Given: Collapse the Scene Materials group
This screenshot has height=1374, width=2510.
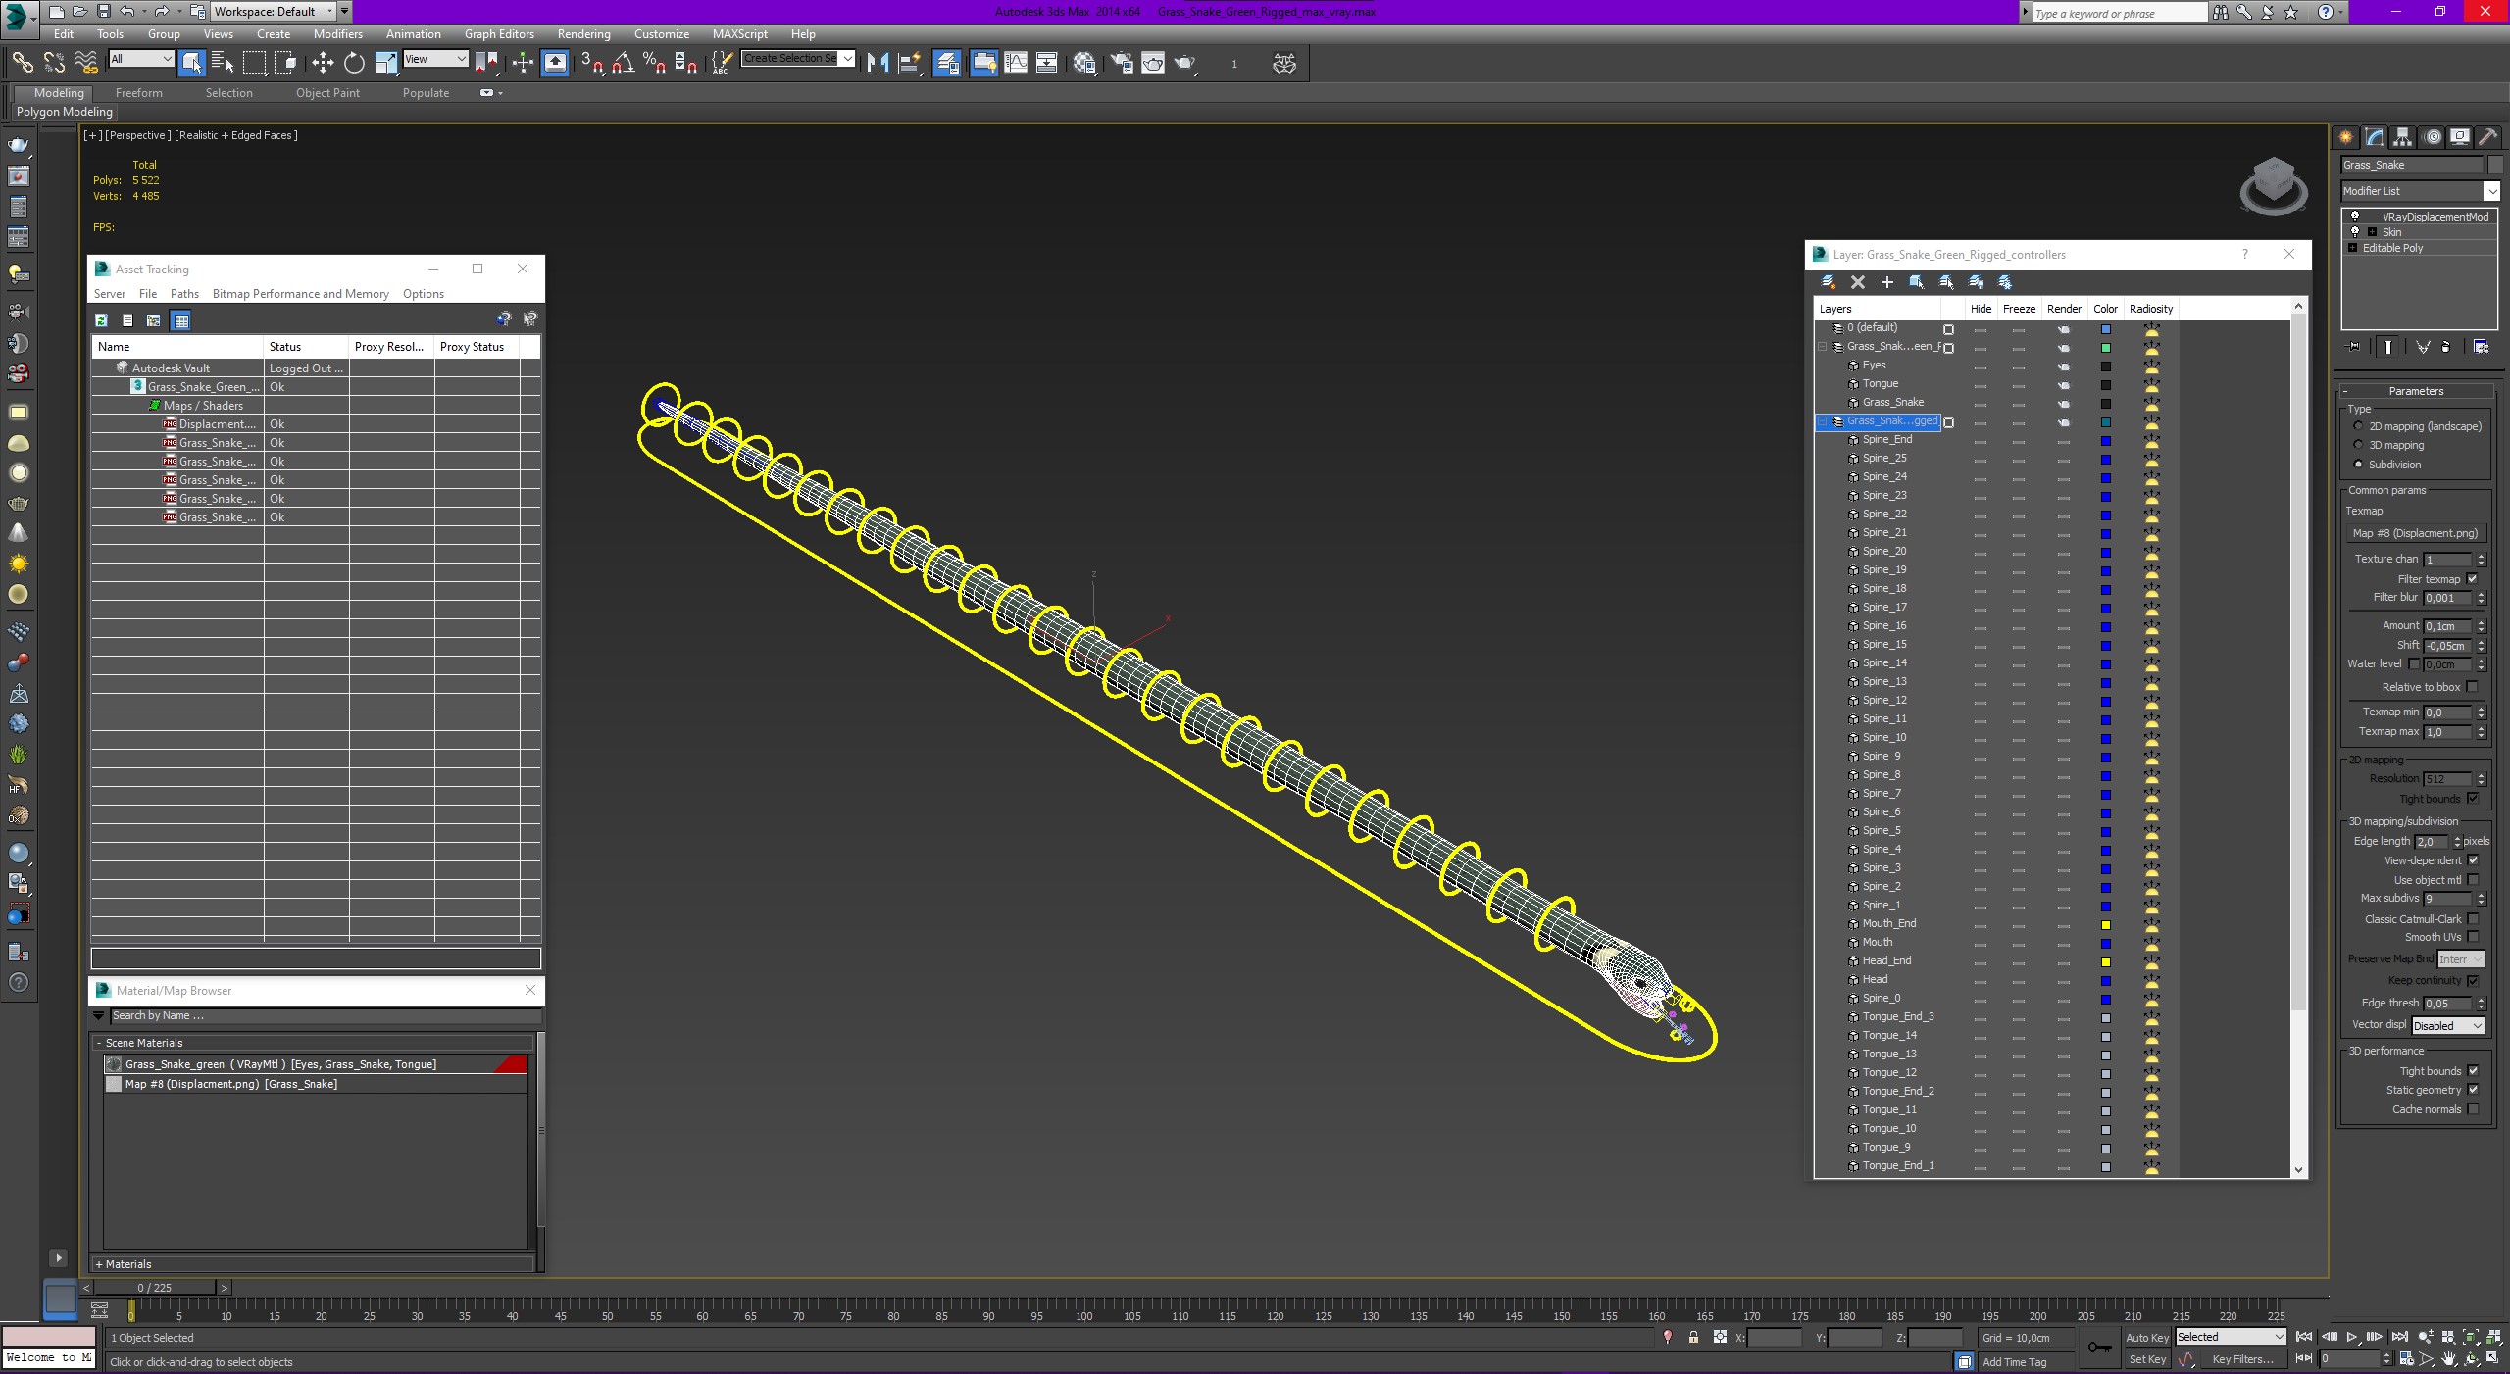Looking at the screenshot, I should pos(99,1043).
